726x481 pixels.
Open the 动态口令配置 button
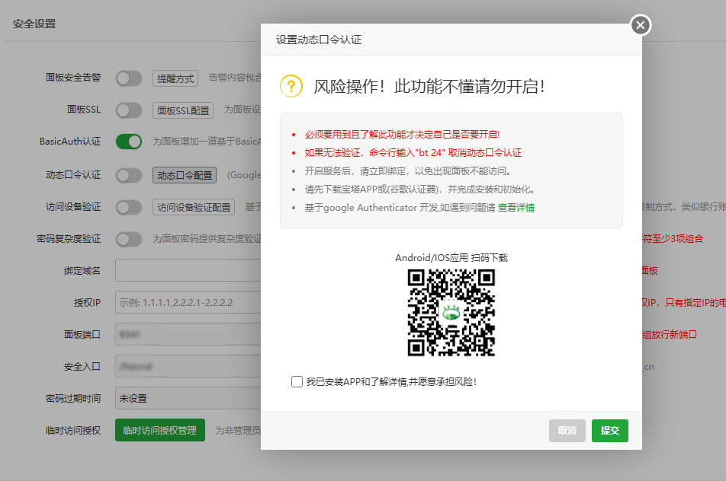click(185, 175)
